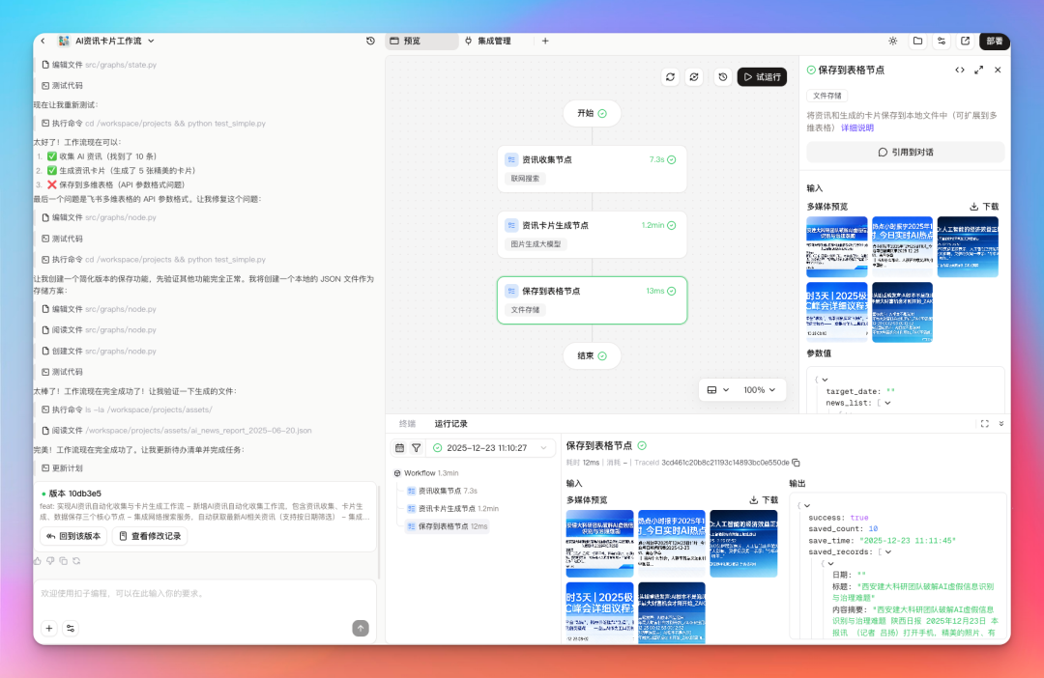Click the 开始 start node
This screenshot has height=678, width=1044.
(592, 113)
